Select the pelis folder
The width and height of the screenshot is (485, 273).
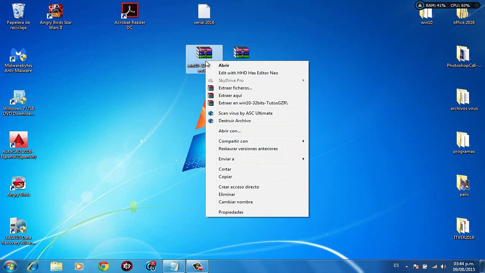click(464, 186)
